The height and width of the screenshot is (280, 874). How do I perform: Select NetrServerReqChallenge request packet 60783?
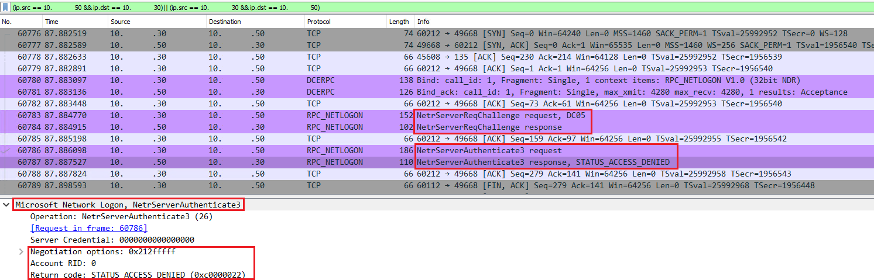point(437,115)
